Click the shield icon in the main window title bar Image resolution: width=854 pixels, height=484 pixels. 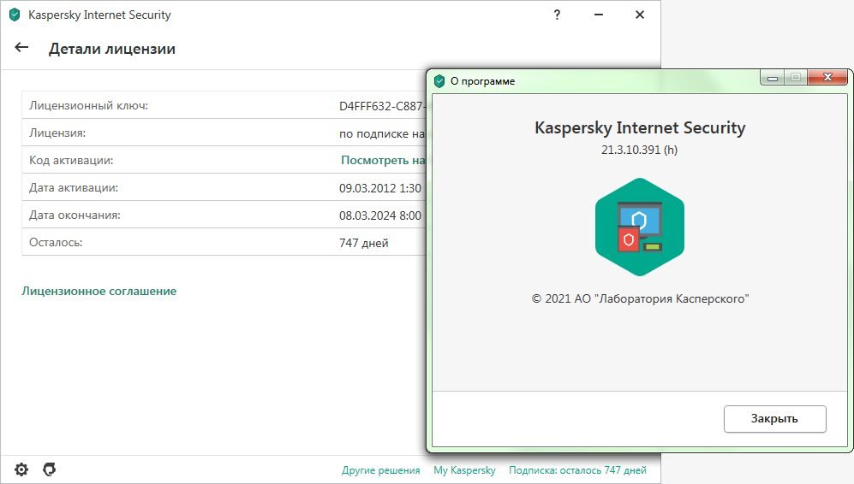[15, 15]
